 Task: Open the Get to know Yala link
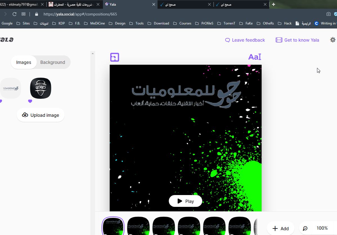point(297,40)
